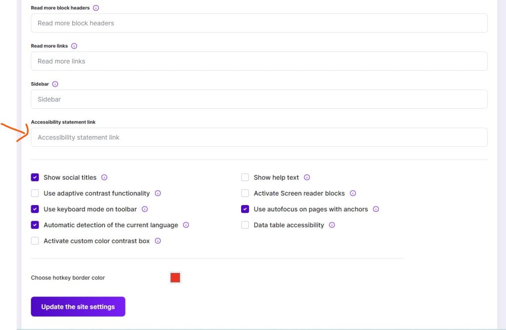
Task: Uncheck Automatic detection of the current language
Action: click(x=35, y=225)
